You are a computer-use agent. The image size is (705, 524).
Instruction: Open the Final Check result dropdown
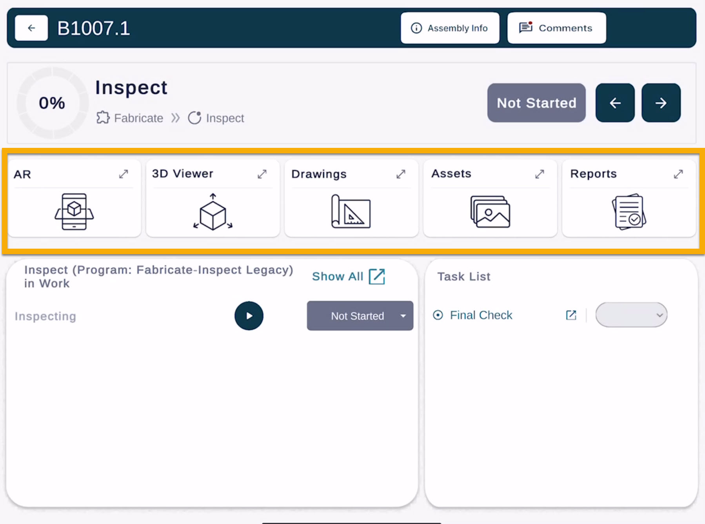click(x=631, y=315)
